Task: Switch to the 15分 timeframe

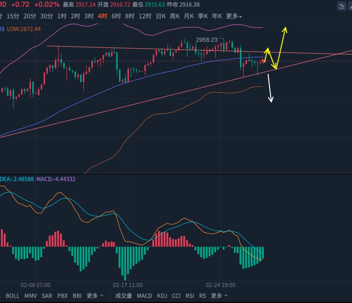Action: tap(13, 16)
